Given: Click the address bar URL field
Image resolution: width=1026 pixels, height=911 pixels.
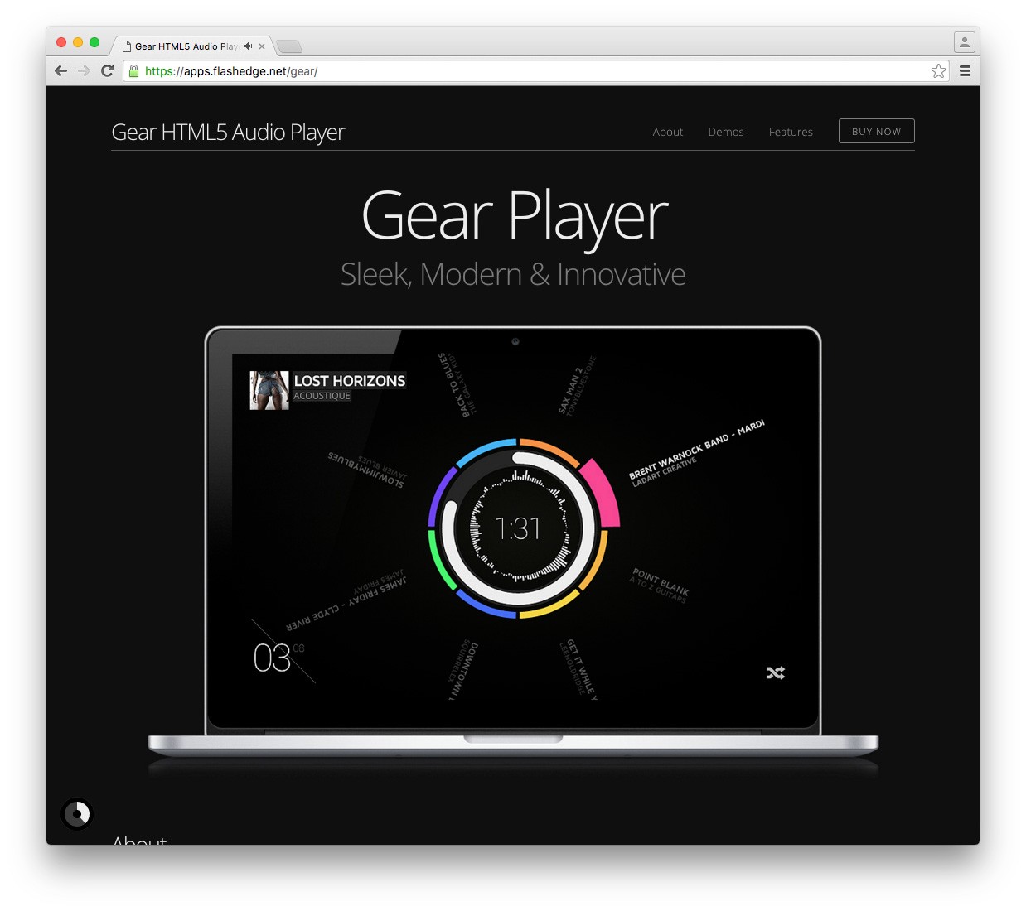Looking at the screenshot, I should click(x=535, y=71).
